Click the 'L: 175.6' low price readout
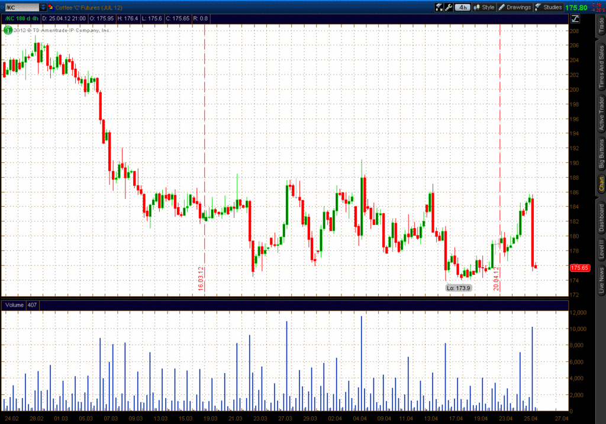The image size is (606, 424). point(151,18)
